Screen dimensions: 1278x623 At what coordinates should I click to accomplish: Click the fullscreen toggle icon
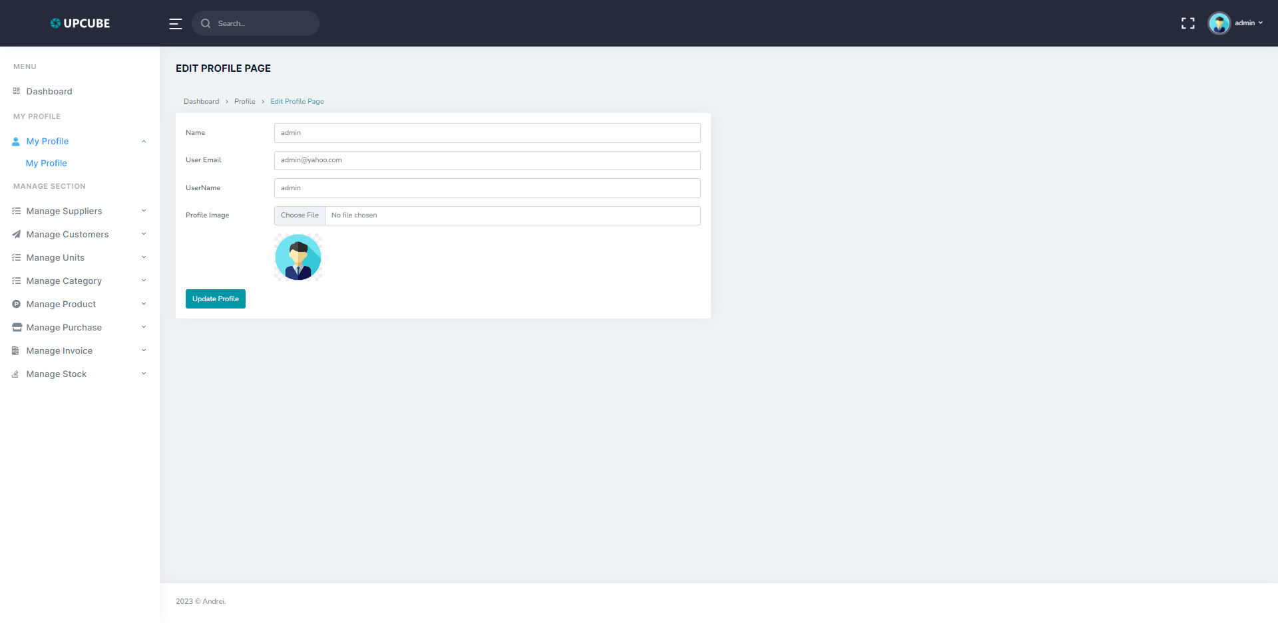click(1187, 24)
